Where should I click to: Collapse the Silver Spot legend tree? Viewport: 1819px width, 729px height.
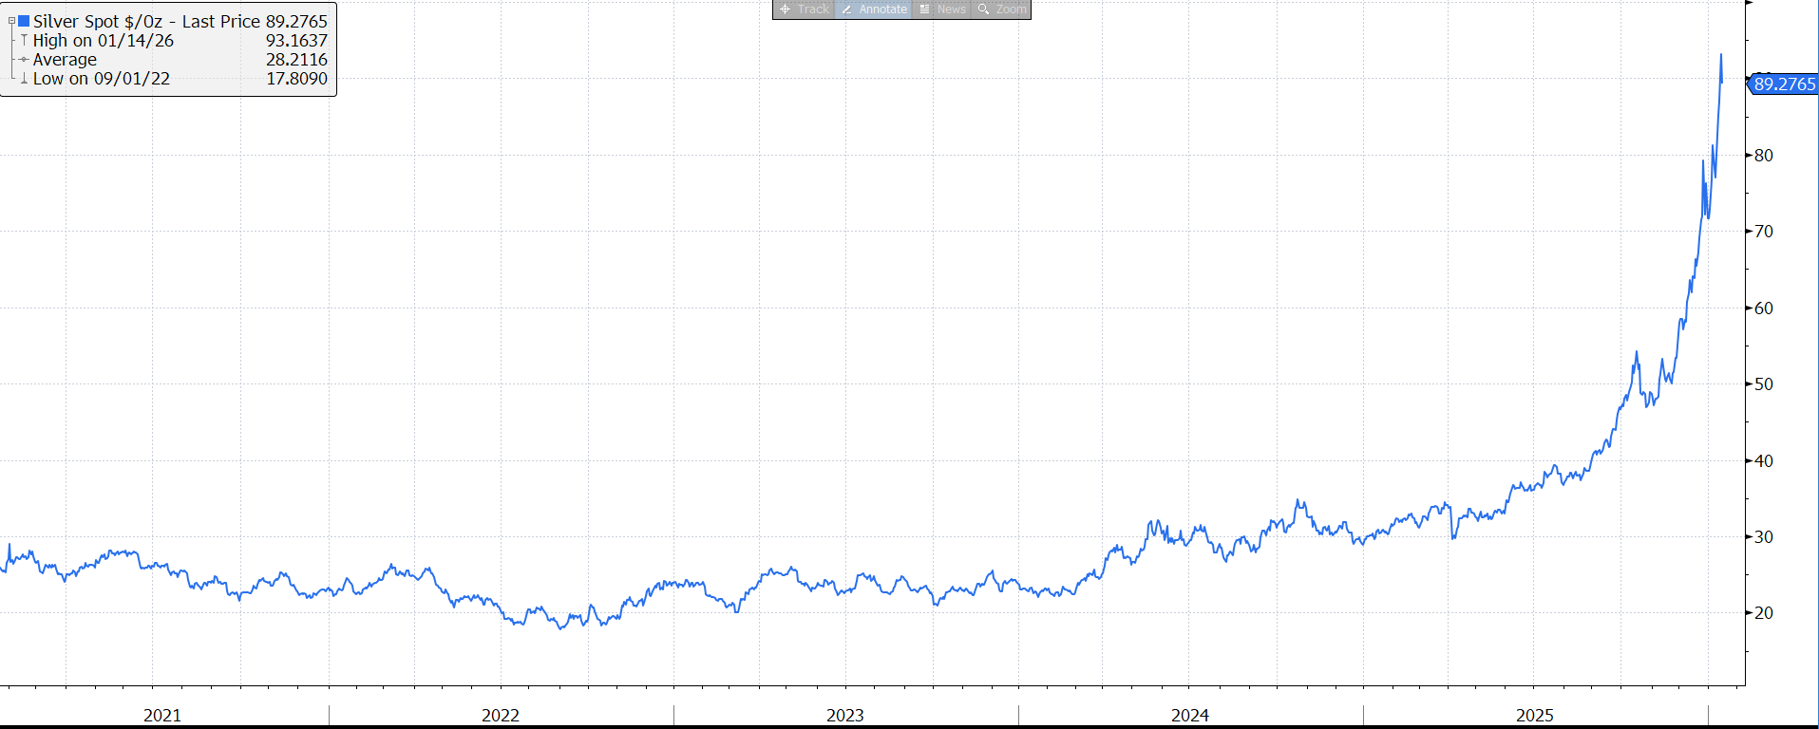pyautogui.click(x=11, y=21)
